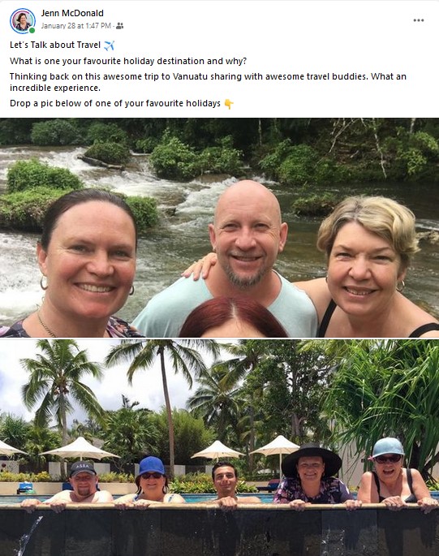Viewport: 439px width, 556px height.
Task: Click the blonde woman in river photo
Action: (x=367, y=266)
